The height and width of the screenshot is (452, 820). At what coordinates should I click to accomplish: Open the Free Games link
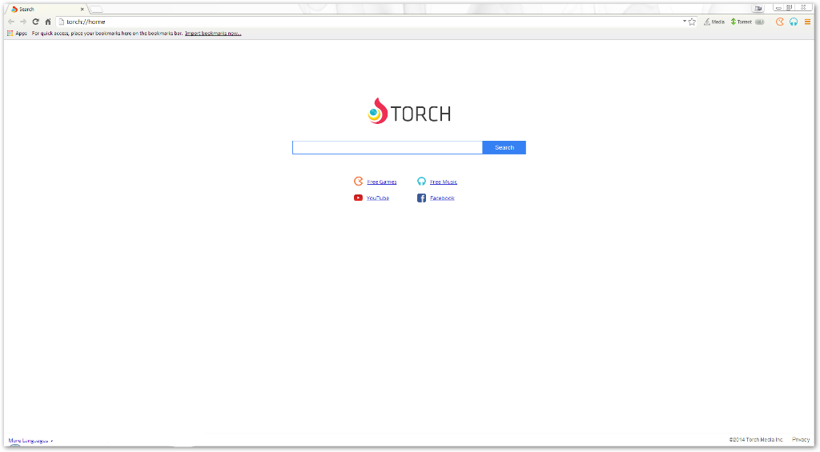click(382, 182)
